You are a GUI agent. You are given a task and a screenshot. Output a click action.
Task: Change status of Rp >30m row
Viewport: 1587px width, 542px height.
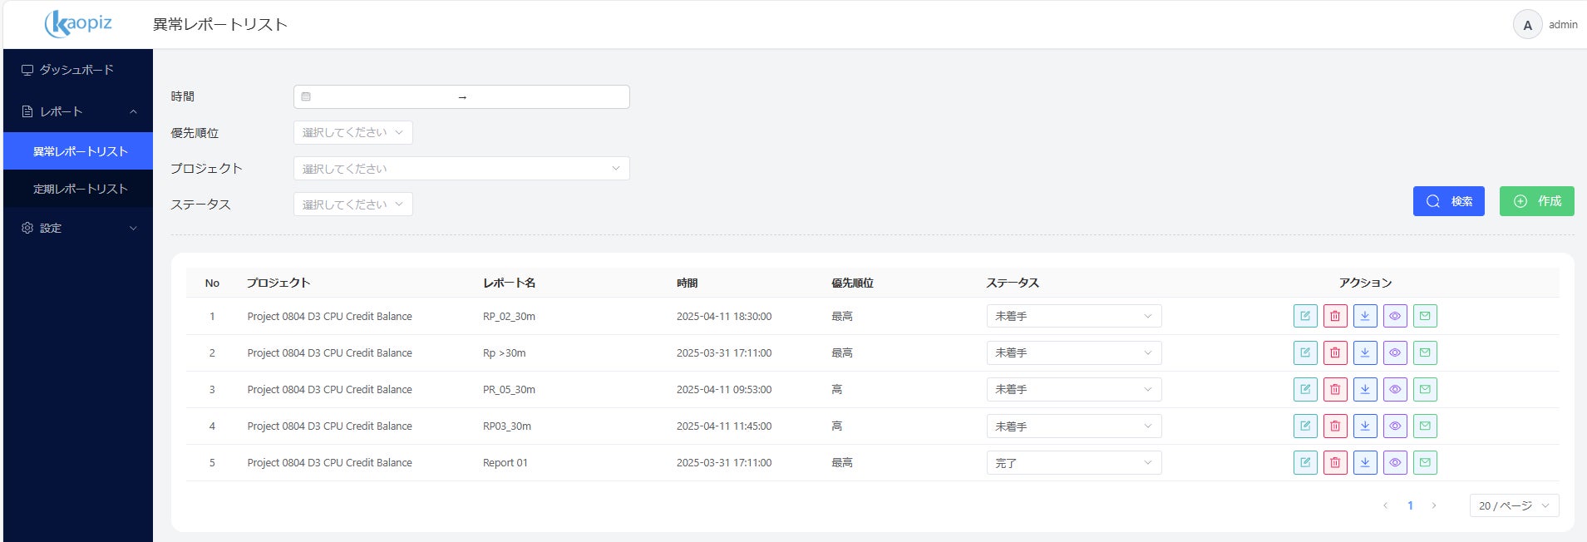coord(1074,352)
